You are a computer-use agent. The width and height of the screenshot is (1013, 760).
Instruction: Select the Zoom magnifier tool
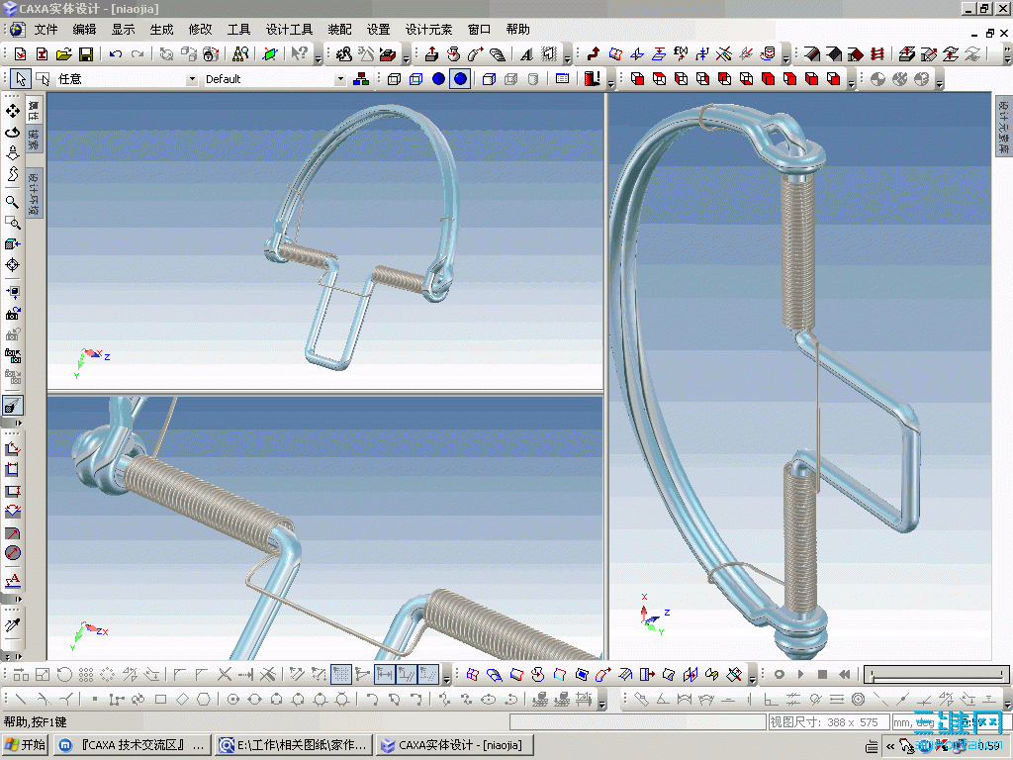(x=12, y=202)
